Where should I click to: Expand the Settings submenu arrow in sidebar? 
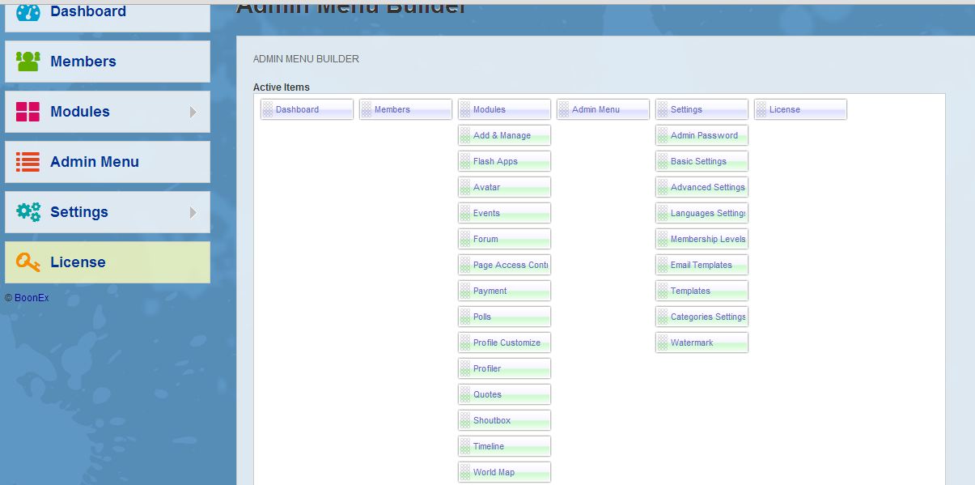(x=193, y=212)
